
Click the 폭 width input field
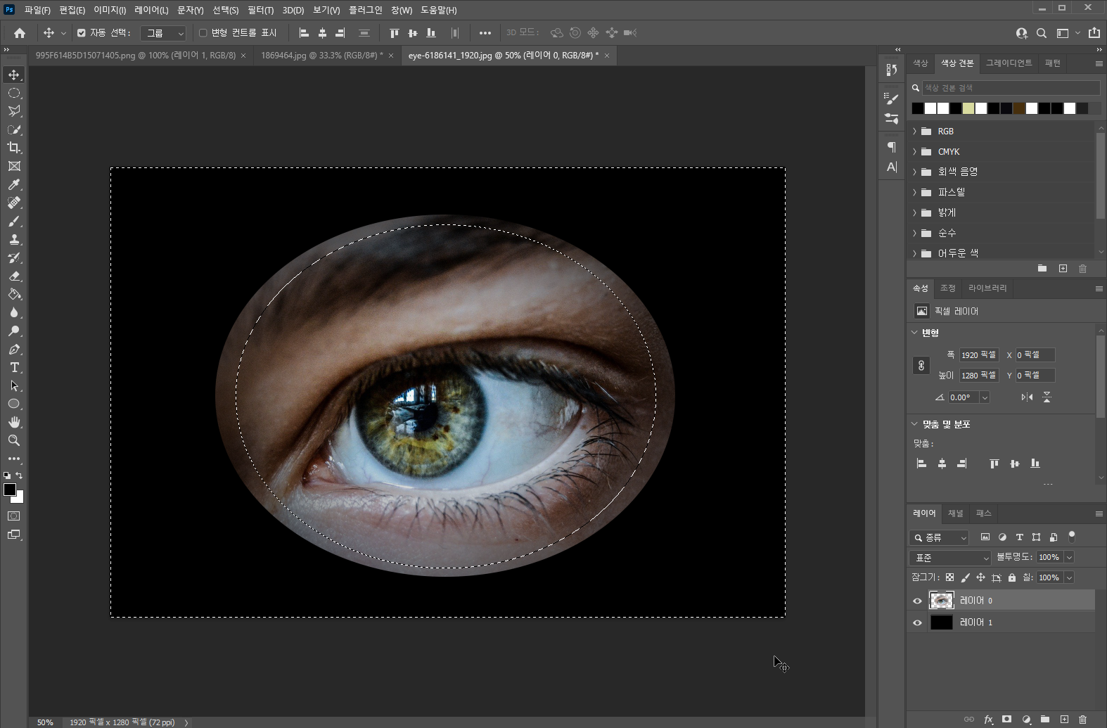tap(978, 355)
